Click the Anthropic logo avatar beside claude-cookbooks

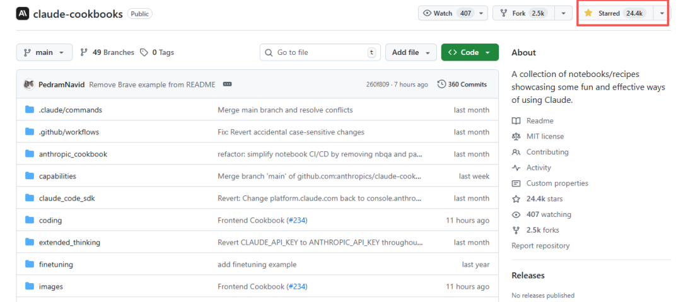click(x=23, y=14)
